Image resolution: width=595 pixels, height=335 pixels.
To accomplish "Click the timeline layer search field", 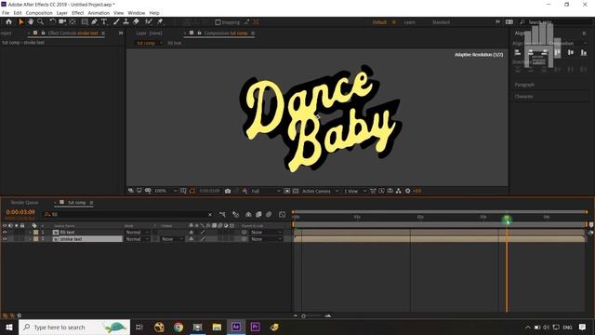I will (x=128, y=215).
